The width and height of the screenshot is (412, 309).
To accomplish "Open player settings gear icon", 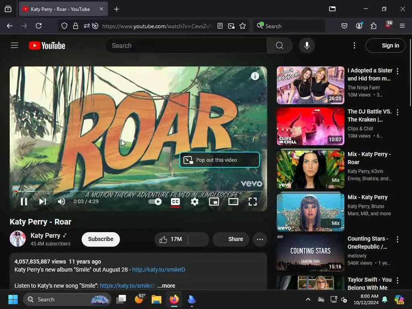I will click(x=194, y=202).
